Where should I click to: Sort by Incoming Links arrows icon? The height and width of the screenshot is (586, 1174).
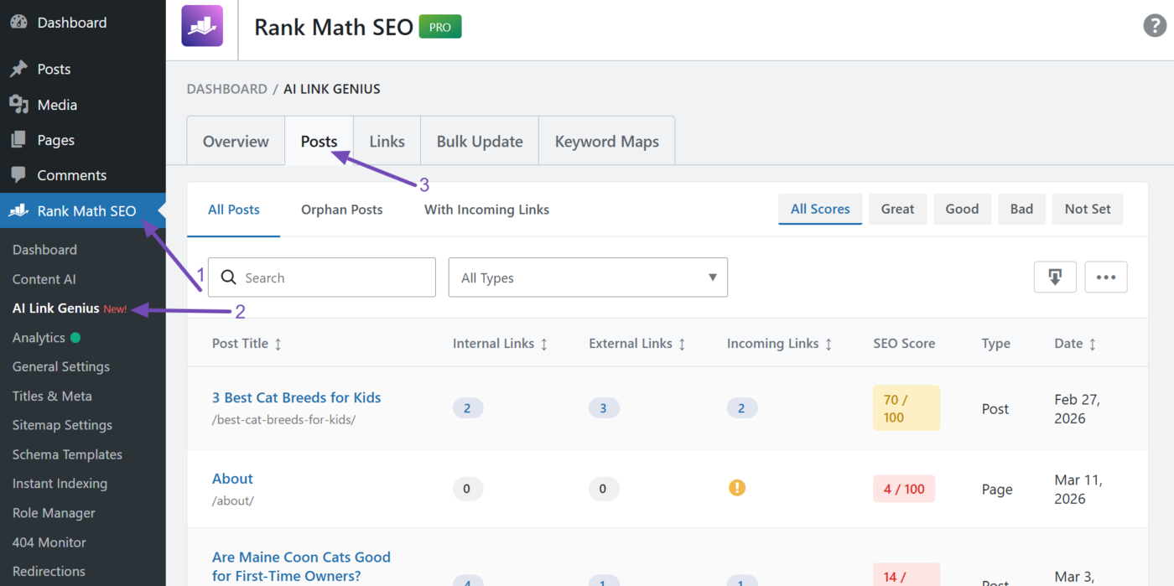829,344
